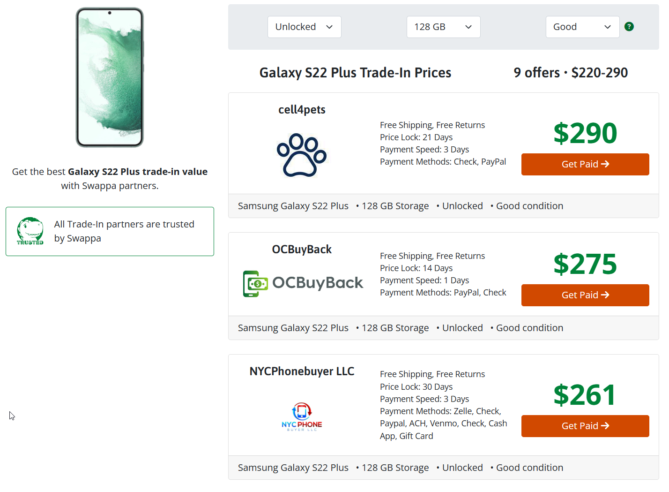The height and width of the screenshot is (492, 669).
Task: Click the OCBuyBack vendor name heading
Action: click(302, 250)
